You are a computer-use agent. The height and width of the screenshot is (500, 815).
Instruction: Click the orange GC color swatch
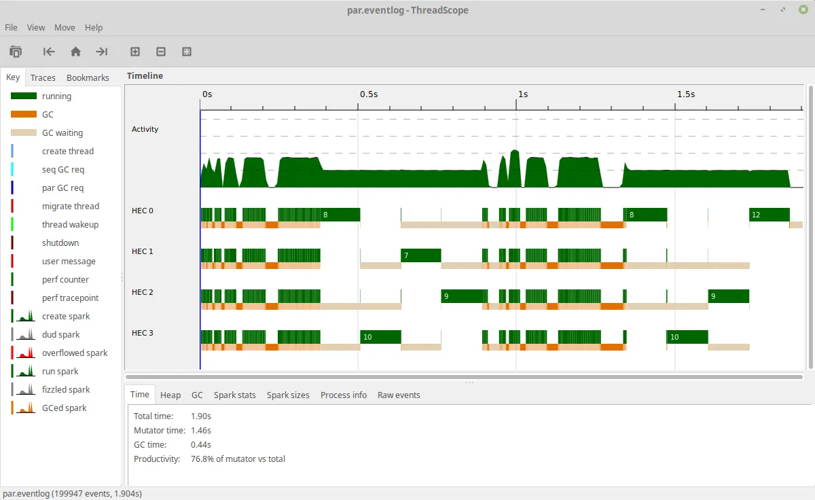[23, 115]
